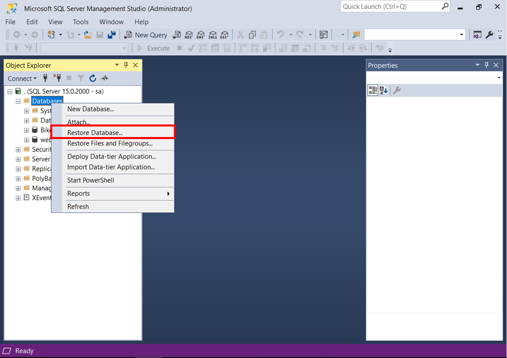Open the Help menu
The image size is (507, 358).
141,22
